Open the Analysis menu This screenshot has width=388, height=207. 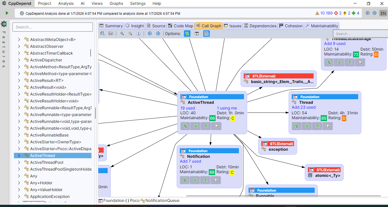66,3
